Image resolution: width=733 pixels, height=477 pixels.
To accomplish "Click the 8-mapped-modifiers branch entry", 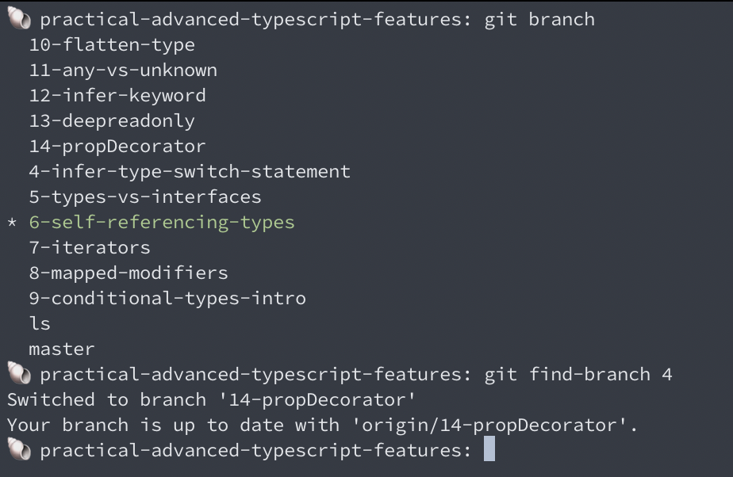I will pyautogui.click(x=129, y=273).
